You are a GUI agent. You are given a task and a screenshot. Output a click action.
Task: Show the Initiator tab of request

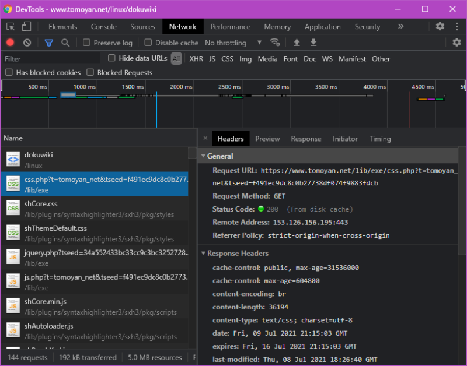point(345,139)
